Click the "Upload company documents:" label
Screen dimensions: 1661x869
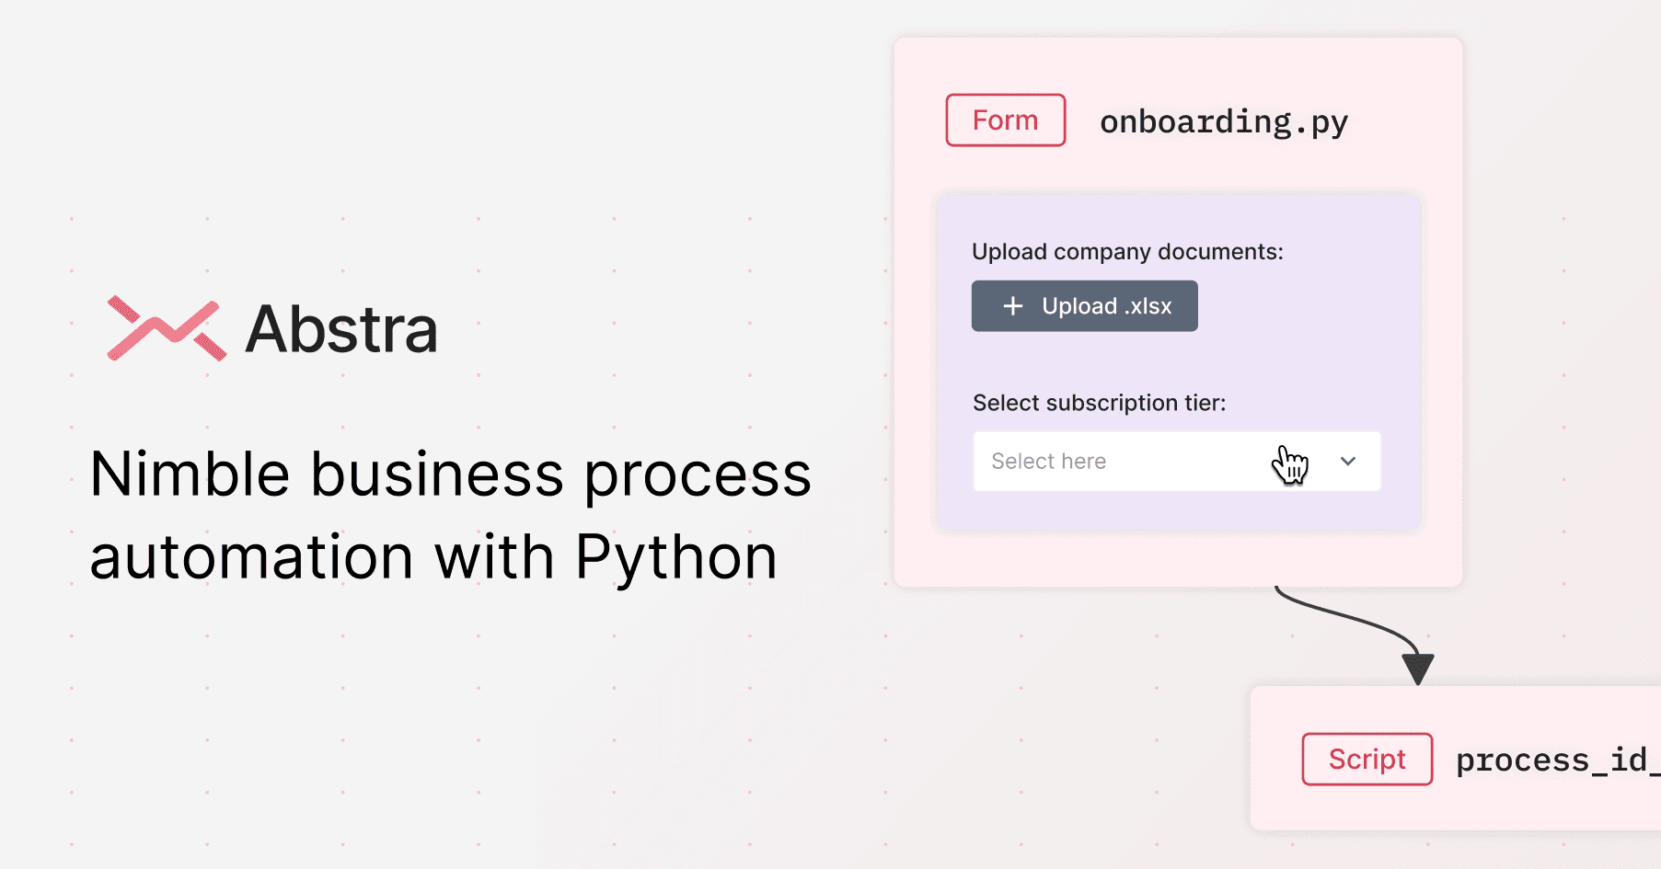point(1127,252)
